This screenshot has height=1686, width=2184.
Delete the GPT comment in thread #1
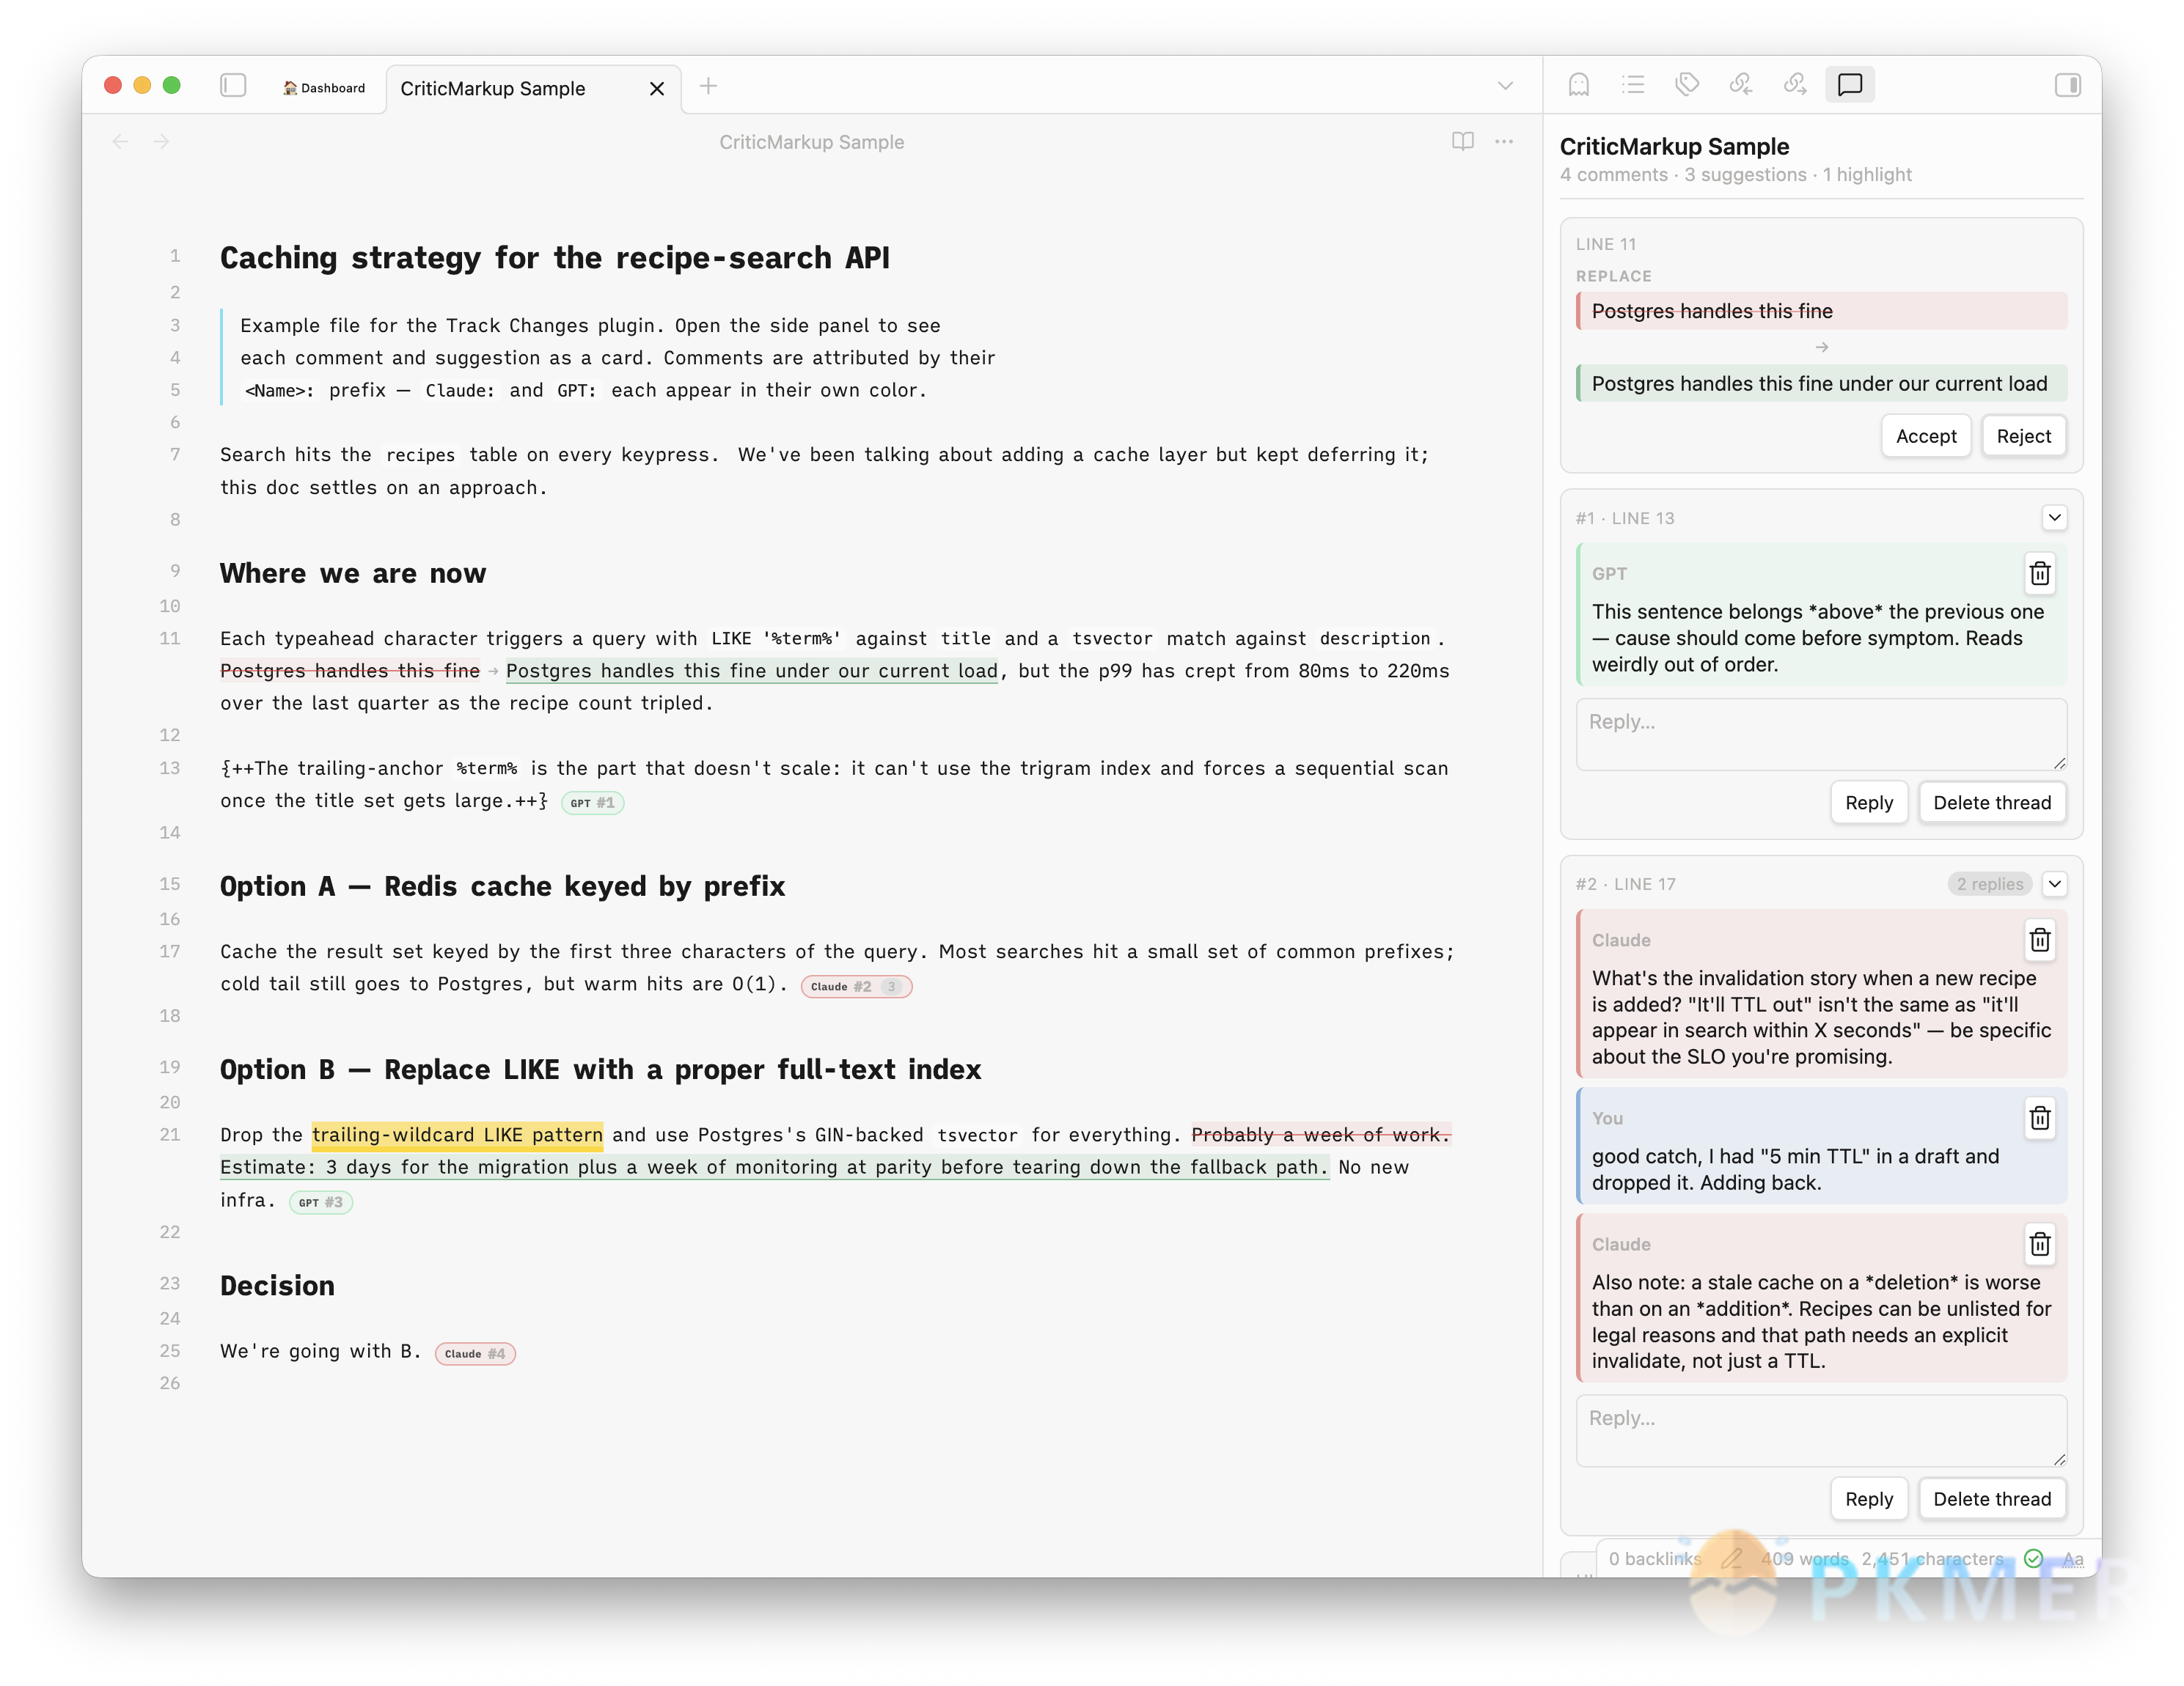pos(2040,573)
